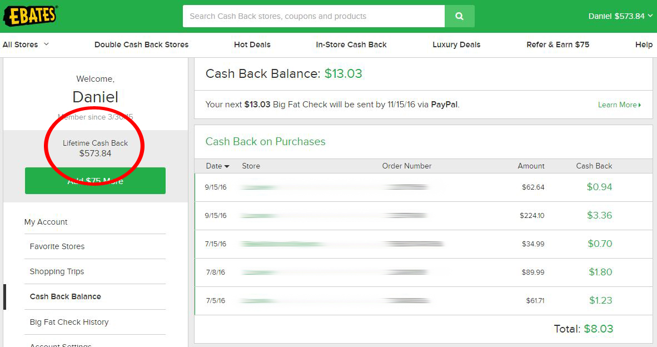Click Refer & Earn $75
This screenshot has width=657, height=347.
tap(558, 44)
